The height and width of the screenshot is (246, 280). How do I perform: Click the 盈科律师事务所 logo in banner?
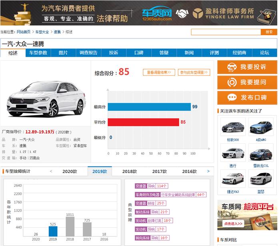point(223,13)
